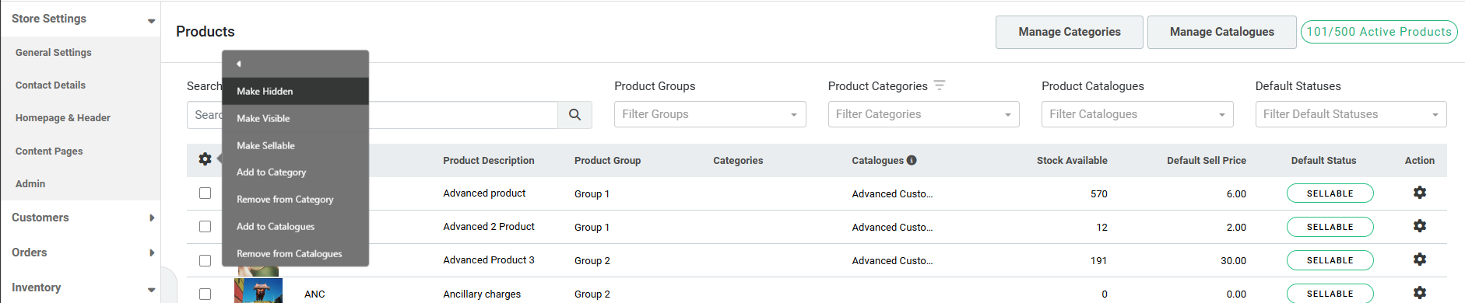Open action gear for Advanced product row

[x=1419, y=193]
